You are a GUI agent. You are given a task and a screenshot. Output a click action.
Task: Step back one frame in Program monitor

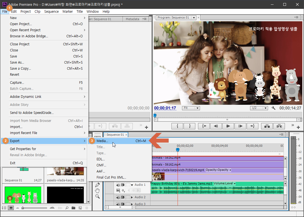coord(216,126)
